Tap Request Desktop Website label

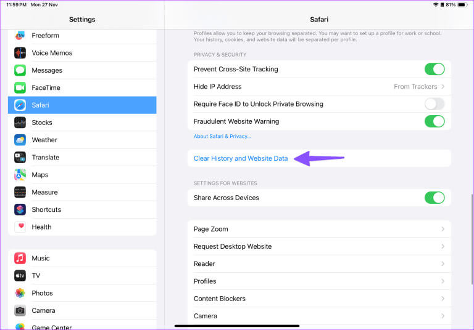pos(233,246)
